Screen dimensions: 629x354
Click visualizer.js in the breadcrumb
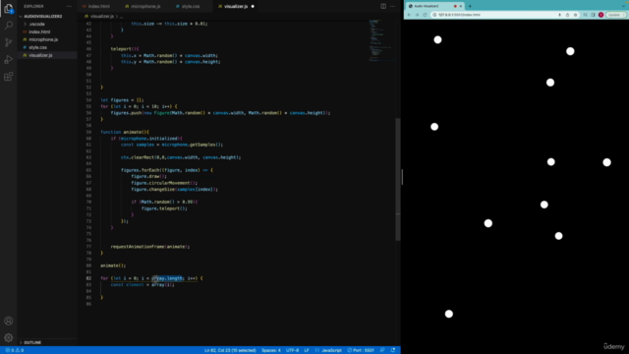(x=102, y=17)
